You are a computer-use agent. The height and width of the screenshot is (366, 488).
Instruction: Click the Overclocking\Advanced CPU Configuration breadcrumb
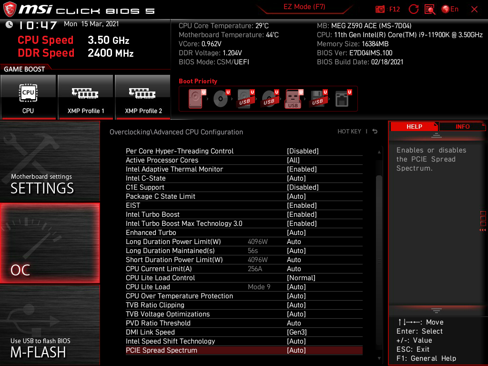[x=176, y=132]
